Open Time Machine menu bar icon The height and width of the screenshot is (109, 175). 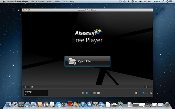(x=125, y=1)
